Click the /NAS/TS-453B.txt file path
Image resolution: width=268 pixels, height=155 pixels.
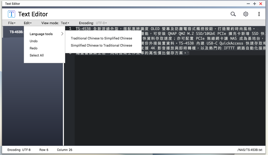[x=250, y=150]
